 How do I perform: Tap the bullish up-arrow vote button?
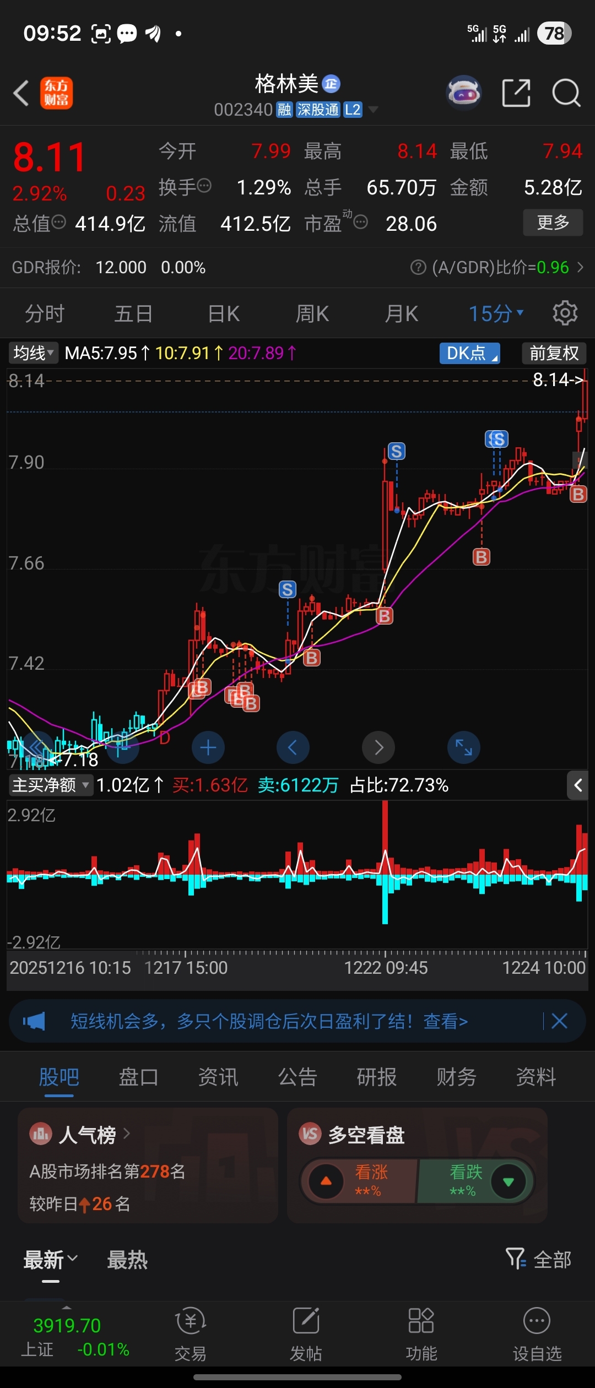point(326,1181)
